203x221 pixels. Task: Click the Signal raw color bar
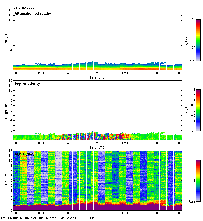tap(198, 180)
